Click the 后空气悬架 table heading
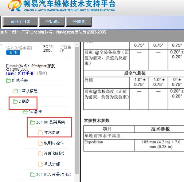This screenshot has width=184, height=182. click(135, 73)
